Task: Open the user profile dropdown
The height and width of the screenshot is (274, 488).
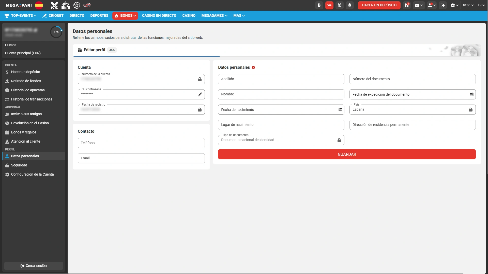Action: [x=432, y=5]
